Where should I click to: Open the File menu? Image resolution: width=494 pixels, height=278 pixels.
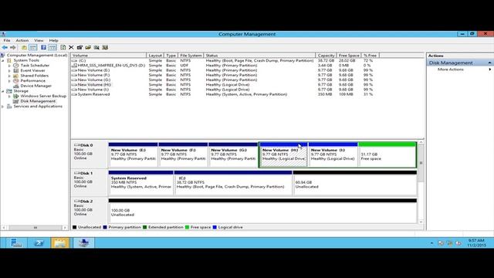point(7,40)
